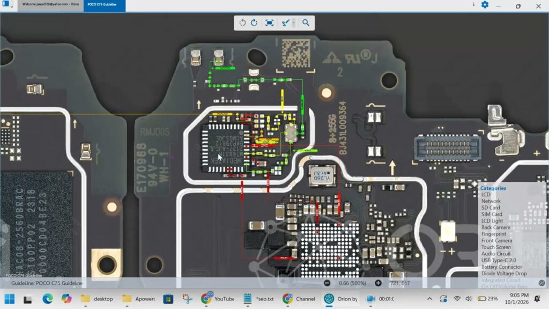Switch to the seo.txt Notepad window

click(x=259, y=299)
